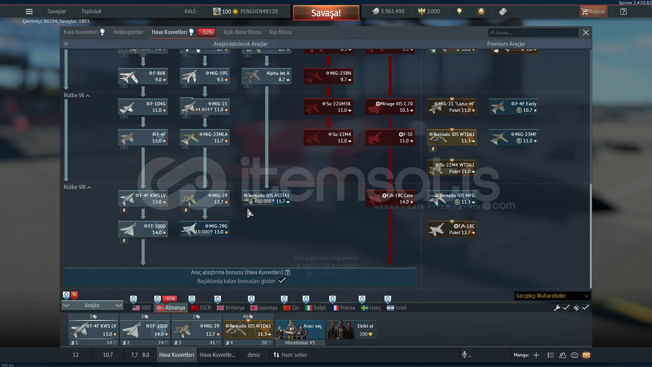This screenshot has height=367, width=652.
Task: Switch to preset tab 10.7
Action: click(108, 355)
